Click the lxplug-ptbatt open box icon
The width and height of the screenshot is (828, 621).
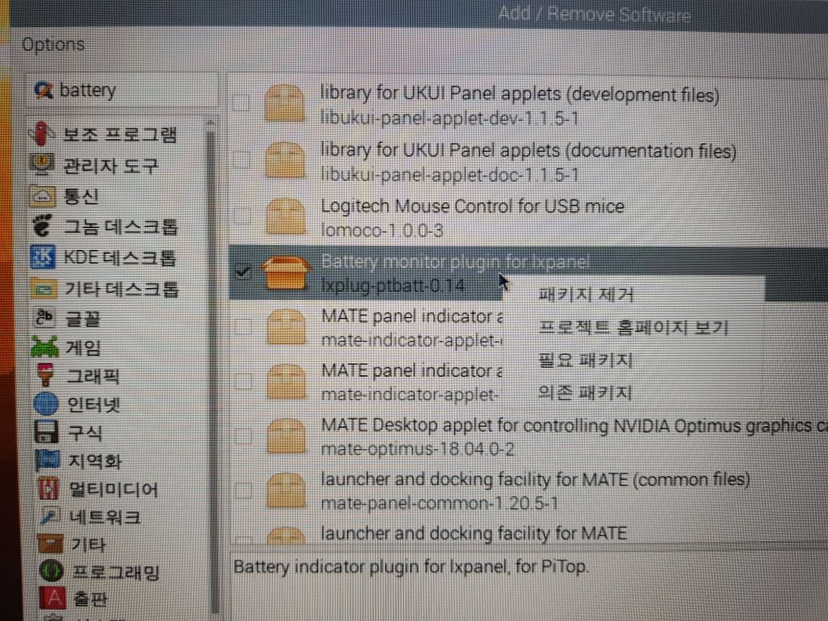(285, 272)
